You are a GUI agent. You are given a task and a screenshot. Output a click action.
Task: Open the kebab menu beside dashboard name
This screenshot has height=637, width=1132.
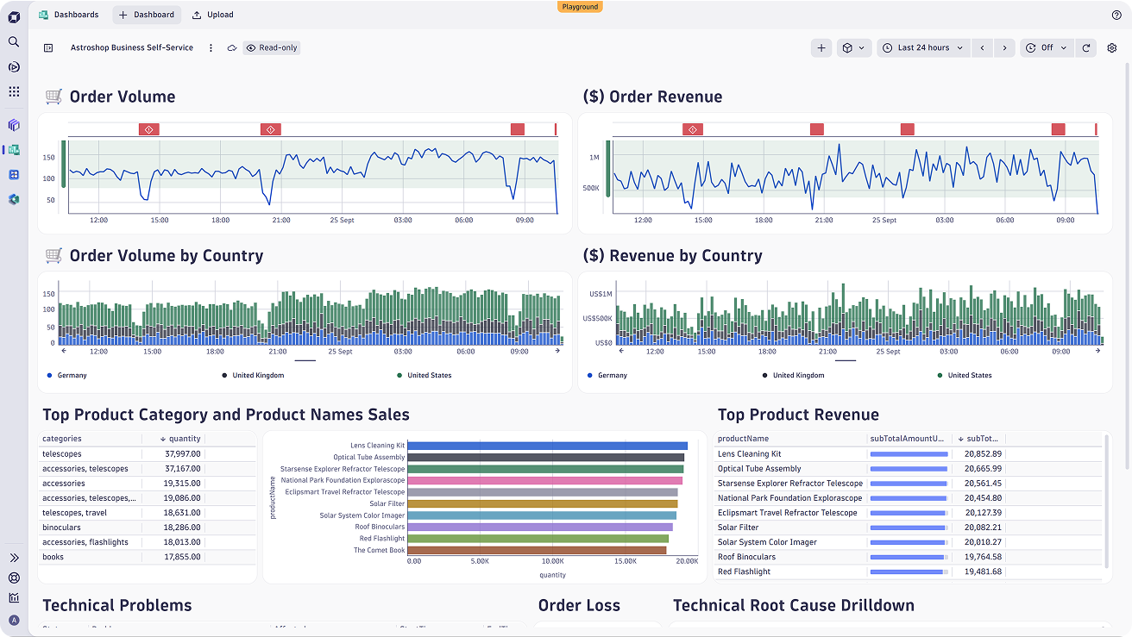(x=211, y=48)
